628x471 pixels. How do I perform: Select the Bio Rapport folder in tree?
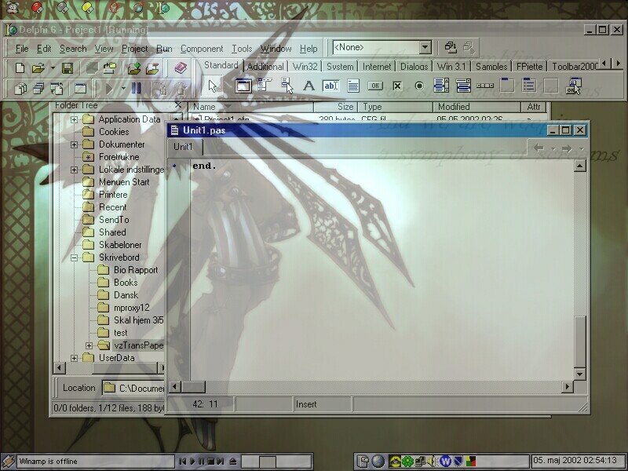pyautogui.click(x=136, y=270)
